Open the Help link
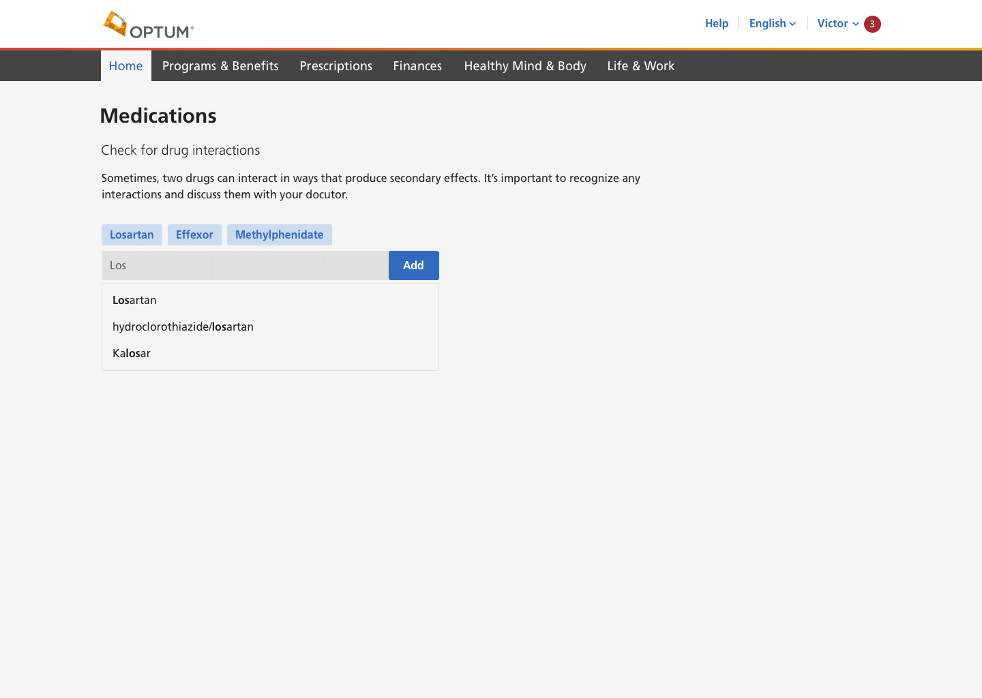 (716, 23)
